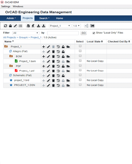This screenshot has width=132, height=164.
Task: Select the project_1.brd file name
Action: pos(22,80)
